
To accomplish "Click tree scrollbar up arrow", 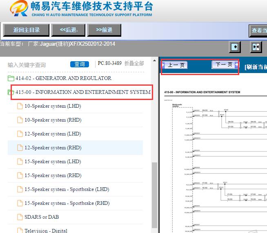I will (x=154, y=60).
